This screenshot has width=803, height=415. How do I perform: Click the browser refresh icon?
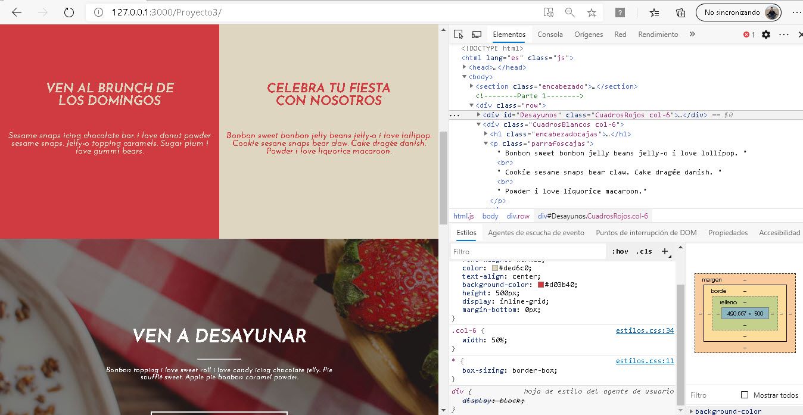[x=69, y=13]
